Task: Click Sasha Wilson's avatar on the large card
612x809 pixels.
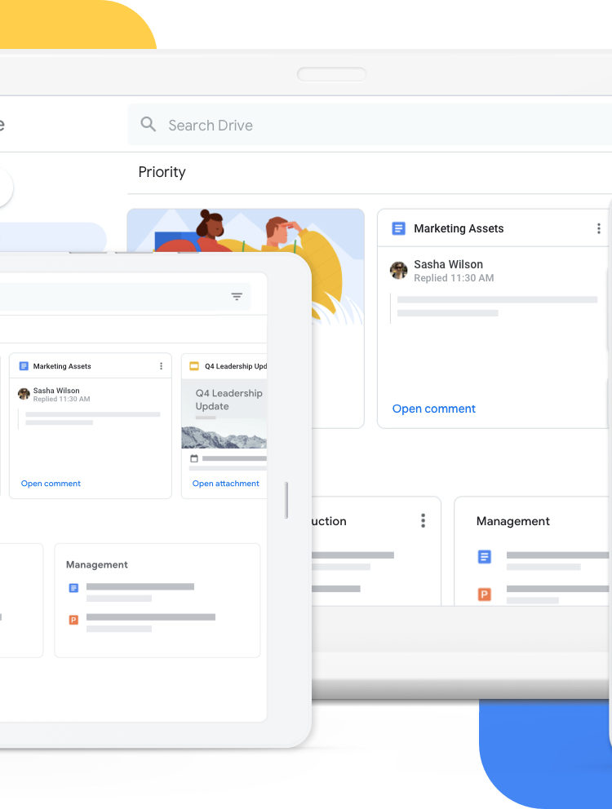Action: click(399, 270)
